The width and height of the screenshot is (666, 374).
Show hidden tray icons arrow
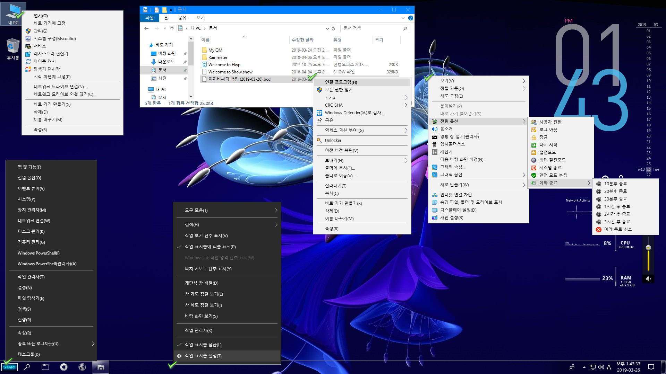coord(584,367)
